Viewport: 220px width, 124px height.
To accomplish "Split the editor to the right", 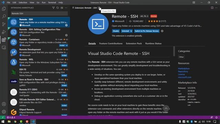I will tap(212, 8).
